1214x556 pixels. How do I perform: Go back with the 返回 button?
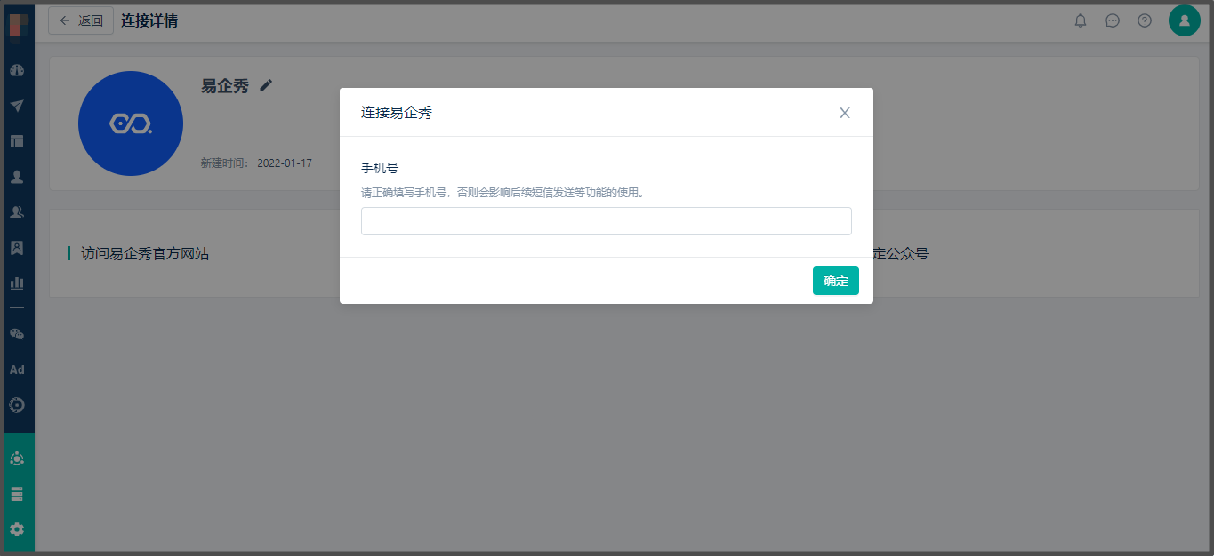coord(81,20)
